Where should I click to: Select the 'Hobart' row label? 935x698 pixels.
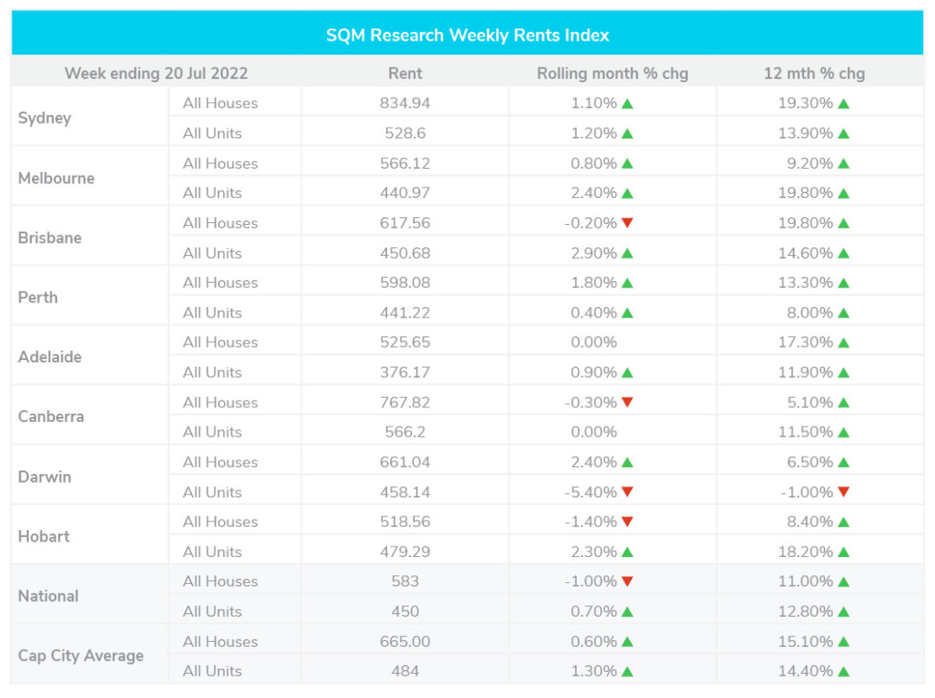tap(43, 536)
